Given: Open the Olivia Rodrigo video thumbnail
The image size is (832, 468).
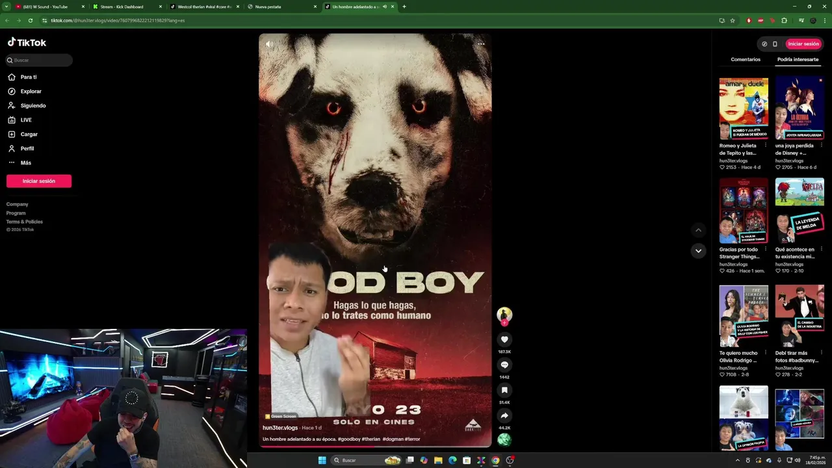Looking at the screenshot, I should [x=744, y=316].
